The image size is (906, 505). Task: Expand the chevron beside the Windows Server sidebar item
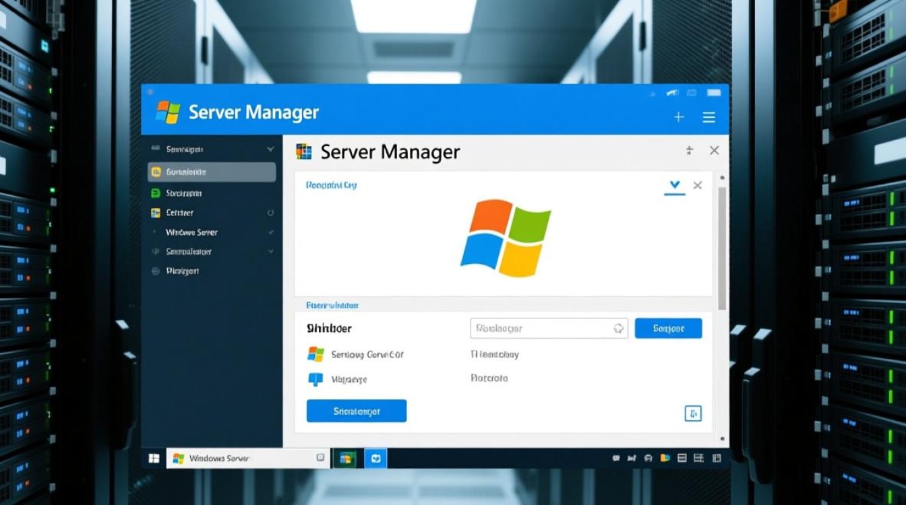(x=270, y=232)
